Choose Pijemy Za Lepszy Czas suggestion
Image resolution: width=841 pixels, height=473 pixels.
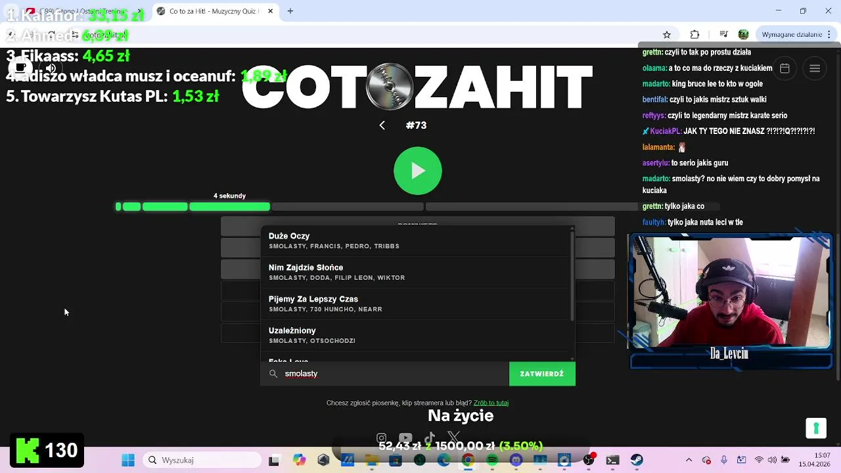tap(415, 304)
